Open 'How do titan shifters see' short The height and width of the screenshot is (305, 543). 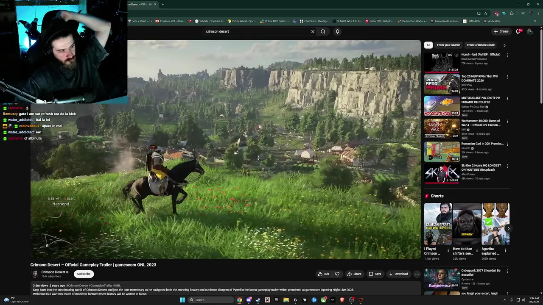click(467, 224)
